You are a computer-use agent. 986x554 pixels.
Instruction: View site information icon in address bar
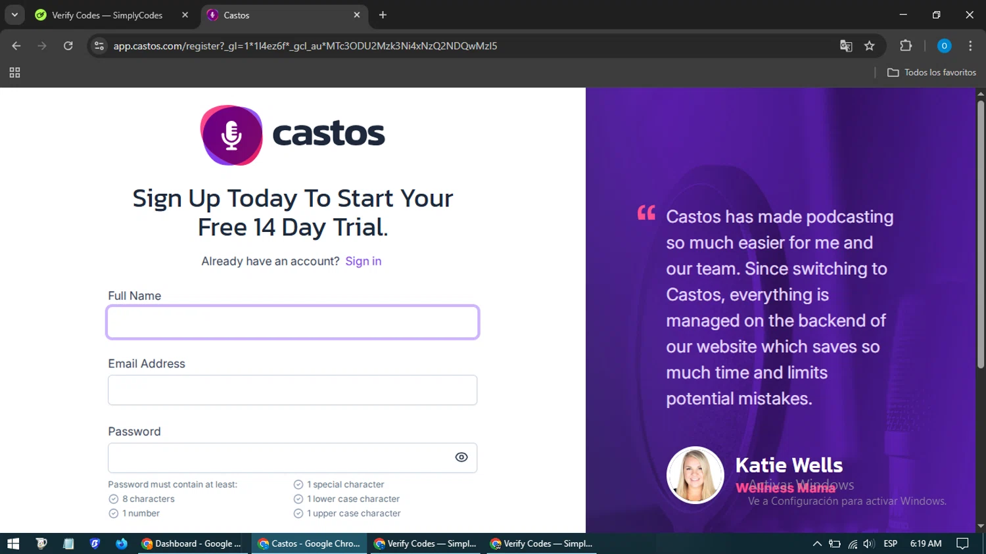click(99, 45)
